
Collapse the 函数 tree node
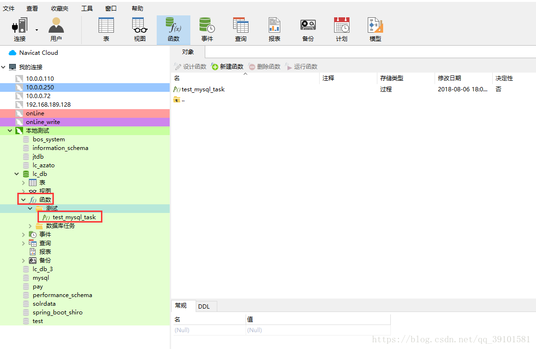[x=23, y=199]
